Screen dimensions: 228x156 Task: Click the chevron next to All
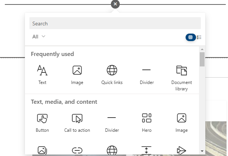coord(44,36)
